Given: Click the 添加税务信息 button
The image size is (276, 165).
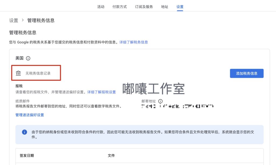Looking at the screenshot, I should click(x=247, y=73).
